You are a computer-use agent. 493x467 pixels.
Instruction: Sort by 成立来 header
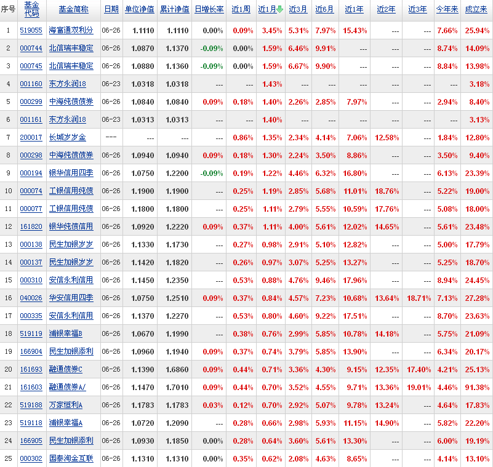click(x=476, y=9)
